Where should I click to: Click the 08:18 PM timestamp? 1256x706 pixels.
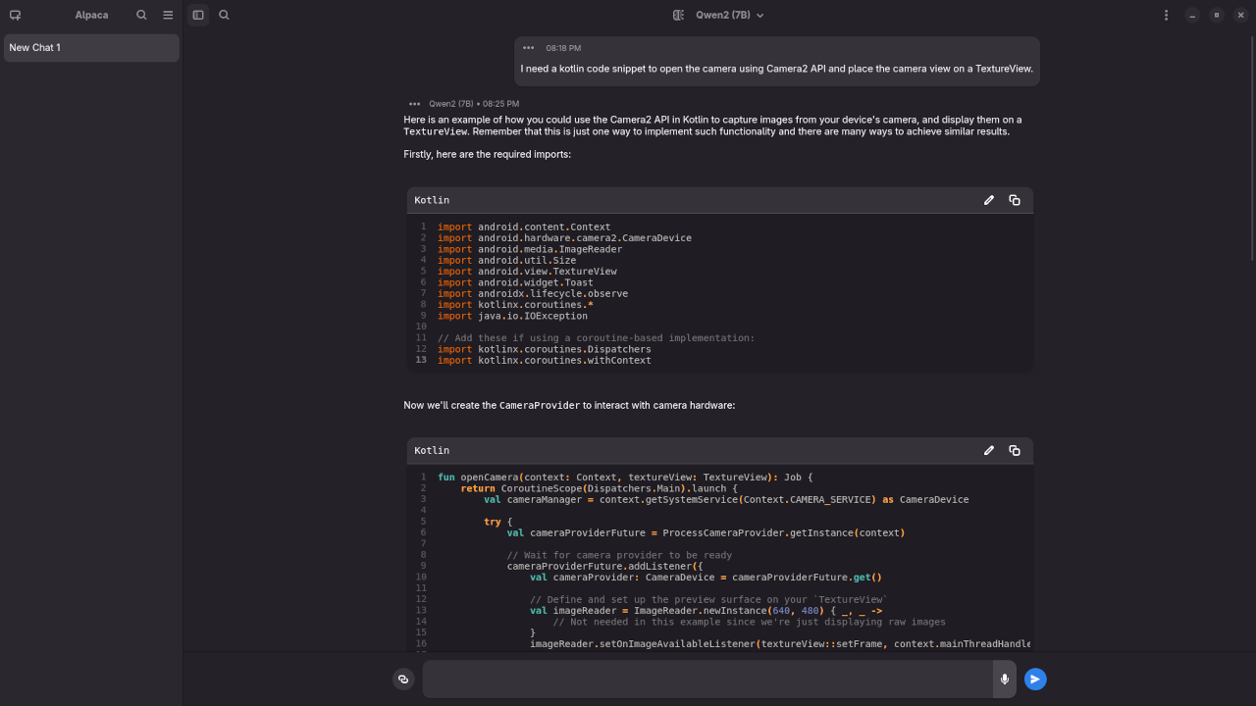563,48
